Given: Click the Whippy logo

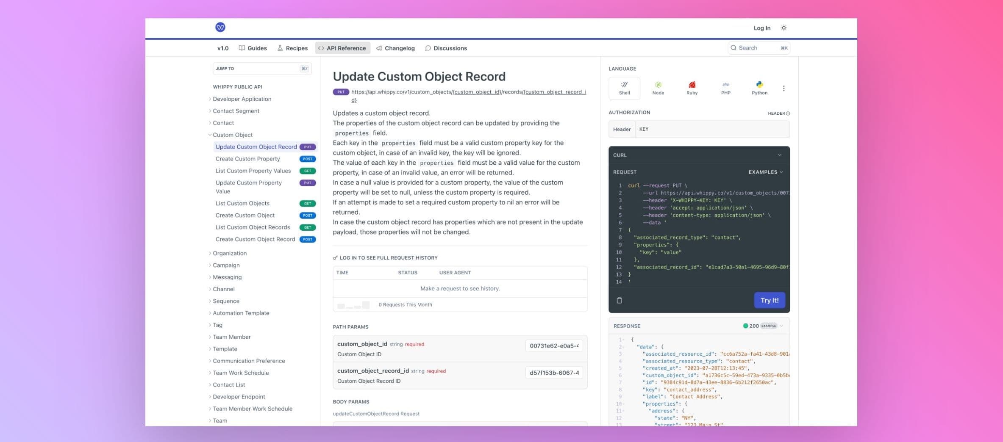Looking at the screenshot, I should (x=220, y=27).
